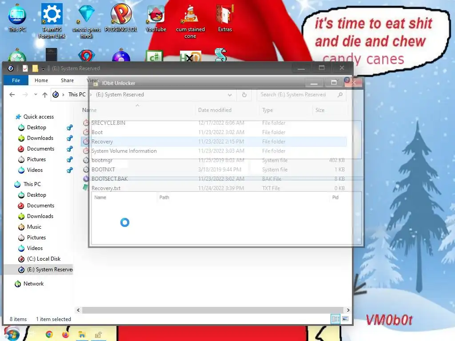Go back in Explorer navigation
Image resolution: width=455 pixels, height=341 pixels.
click(x=12, y=95)
